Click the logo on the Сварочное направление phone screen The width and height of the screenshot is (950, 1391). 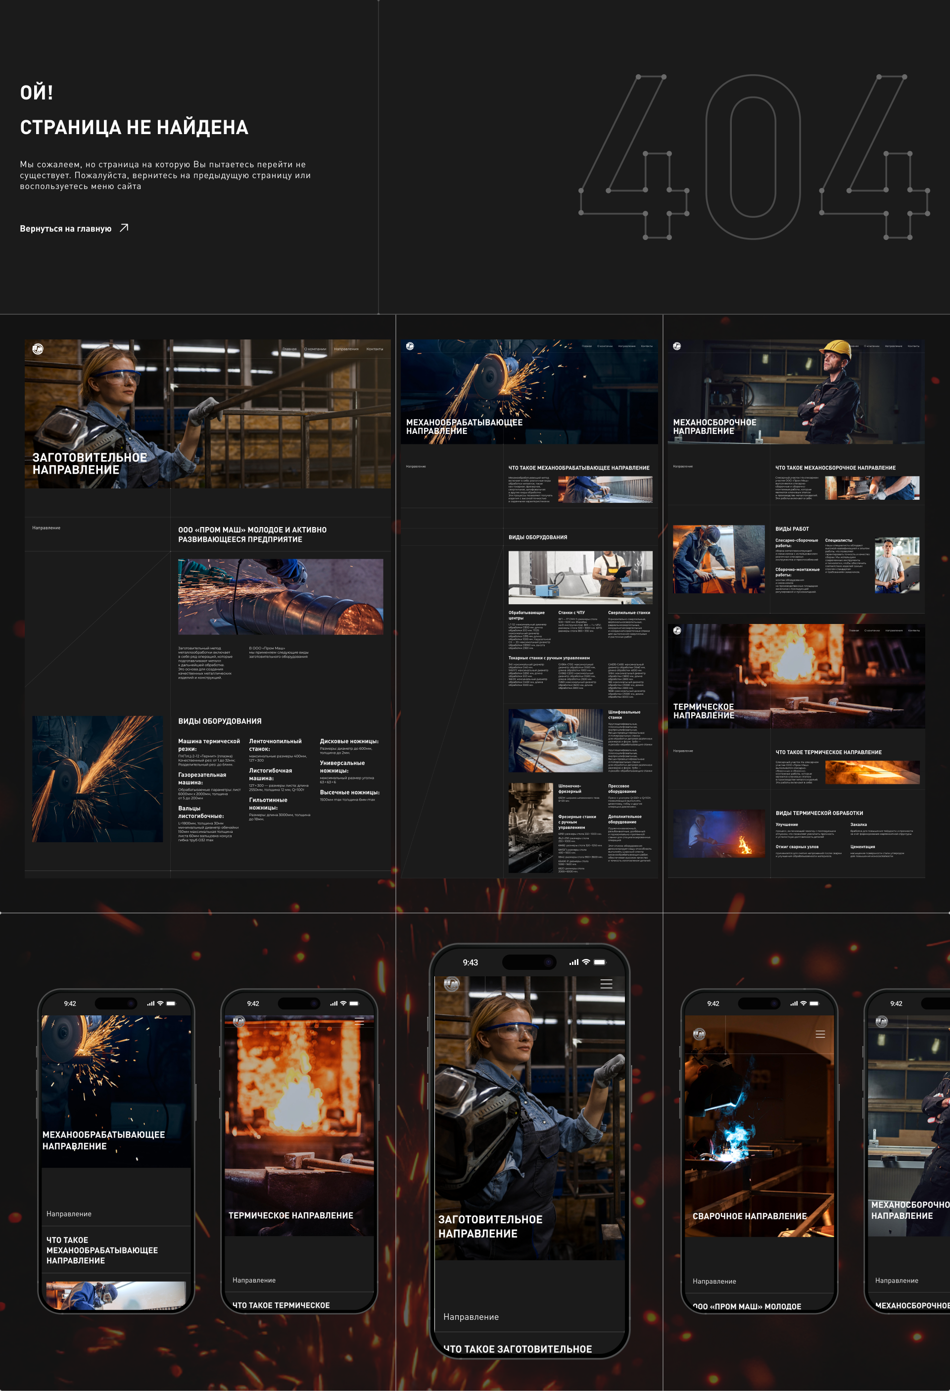(699, 1034)
